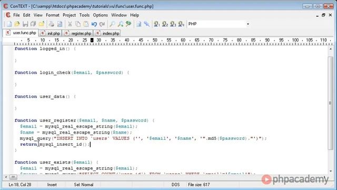337x190 pixels.
Task: Print the document using printer icon
Action: [52, 24]
